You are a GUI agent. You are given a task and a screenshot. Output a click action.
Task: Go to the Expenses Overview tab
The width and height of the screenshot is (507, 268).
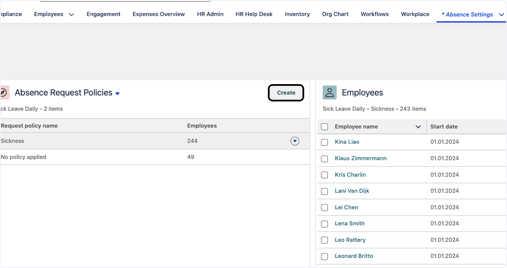click(x=158, y=14)
